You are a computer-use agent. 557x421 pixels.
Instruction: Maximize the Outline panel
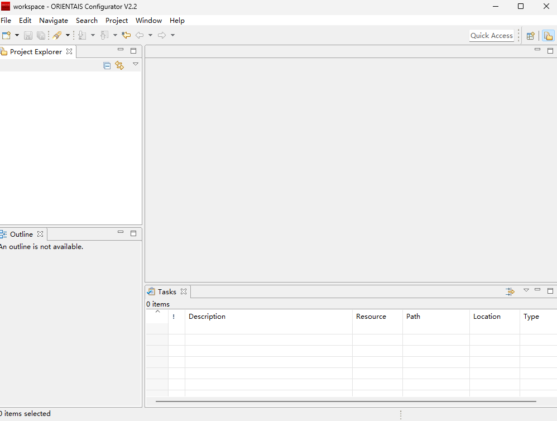(x=133, y=233)
